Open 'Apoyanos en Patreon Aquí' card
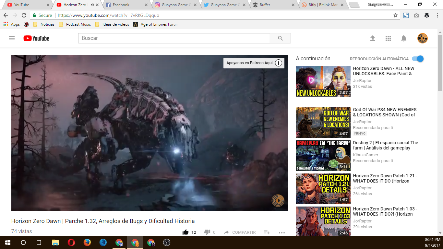 [254, 63]
